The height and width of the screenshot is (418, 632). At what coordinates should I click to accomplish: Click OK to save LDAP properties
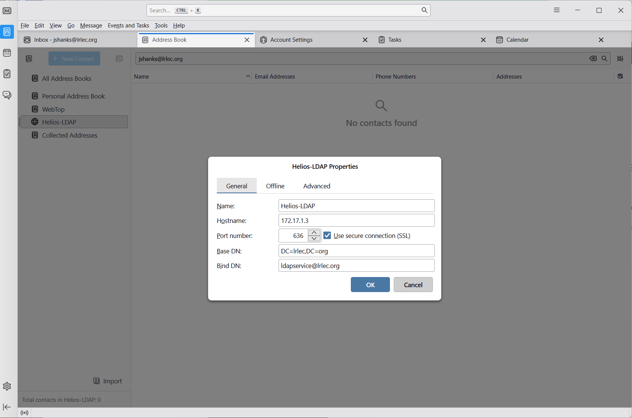point(370,285)
